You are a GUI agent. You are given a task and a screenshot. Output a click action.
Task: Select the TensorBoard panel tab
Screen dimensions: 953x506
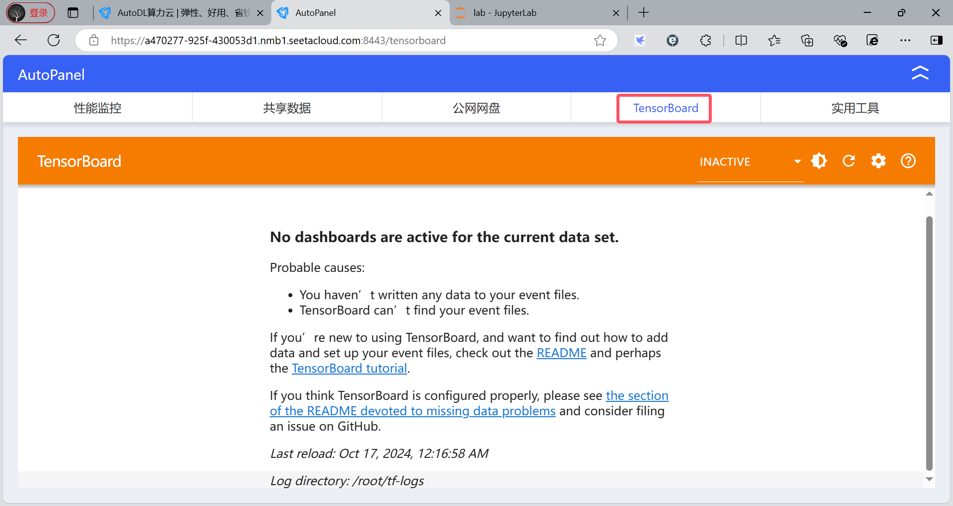(x=666, y=108)
